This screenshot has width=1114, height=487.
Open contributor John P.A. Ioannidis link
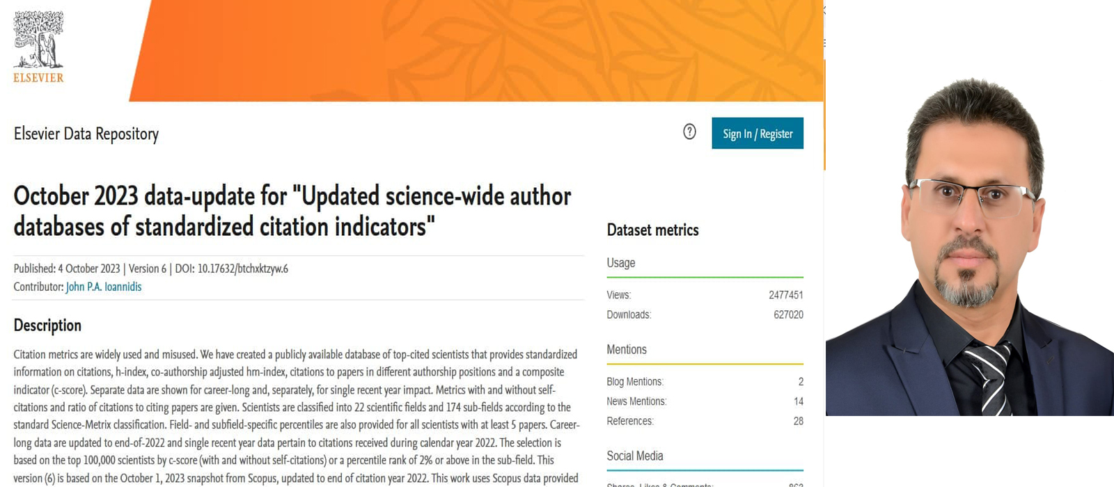(x=104, y=287)
